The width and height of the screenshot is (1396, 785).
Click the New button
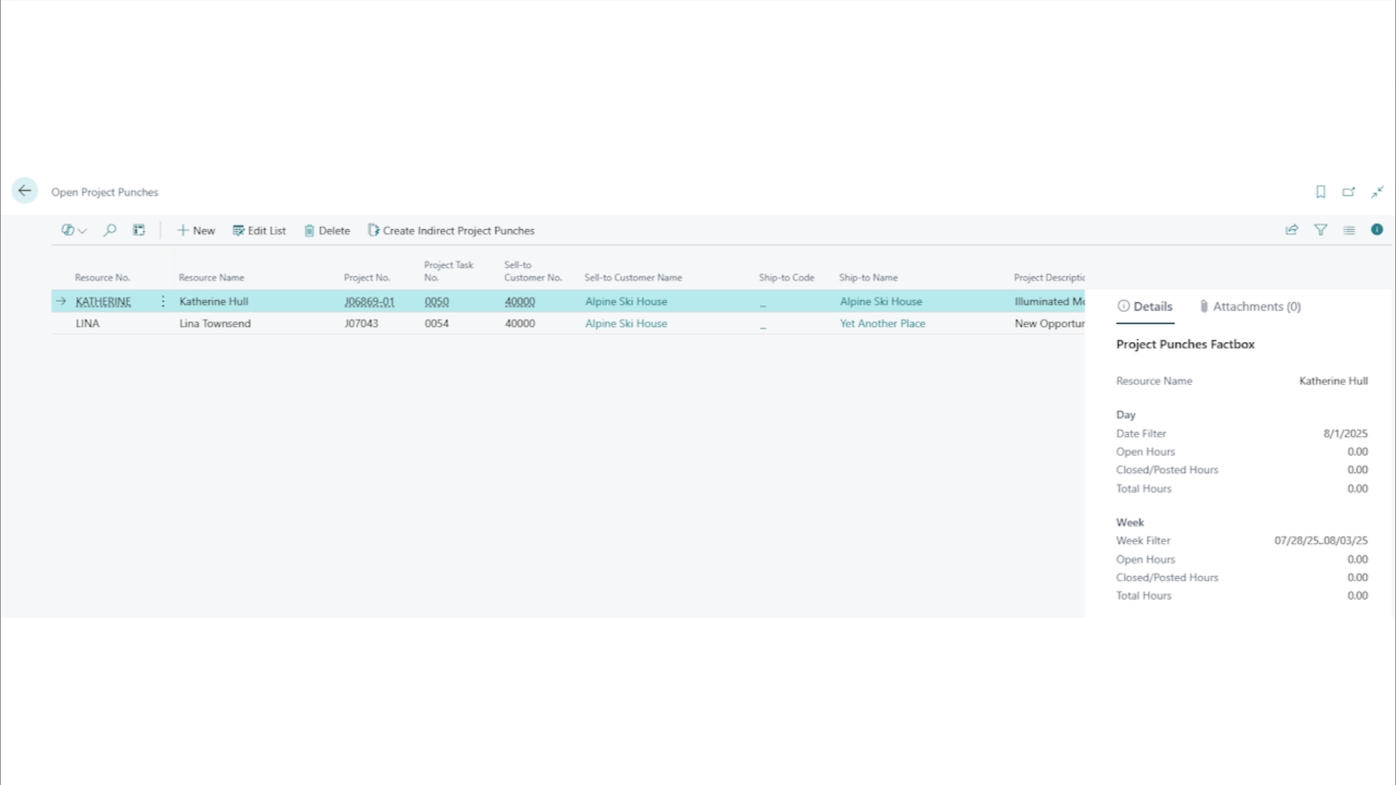[196, 230]
